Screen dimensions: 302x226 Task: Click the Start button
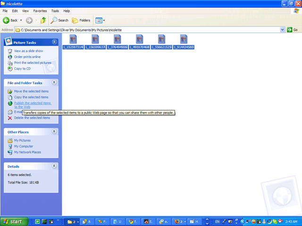(x=14, y=222)
